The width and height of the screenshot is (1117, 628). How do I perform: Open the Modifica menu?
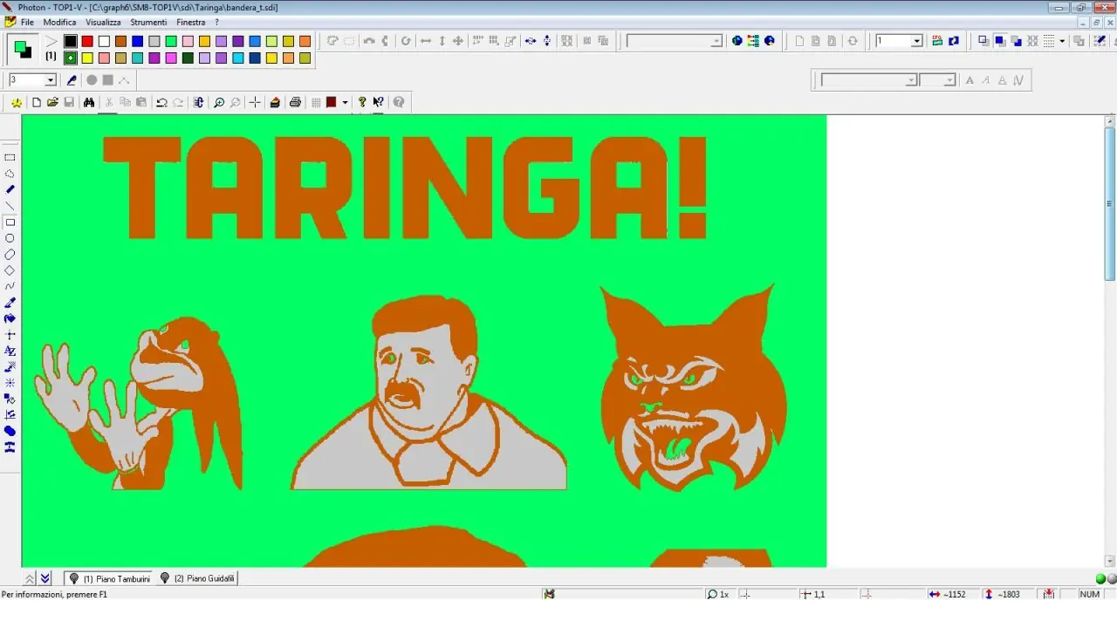(60, 22)
